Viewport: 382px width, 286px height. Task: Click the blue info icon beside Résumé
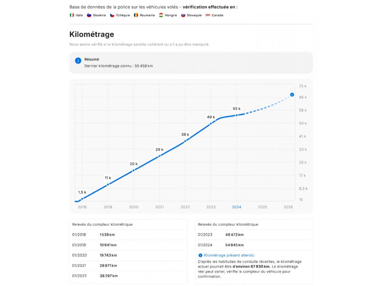pos(78,61)
